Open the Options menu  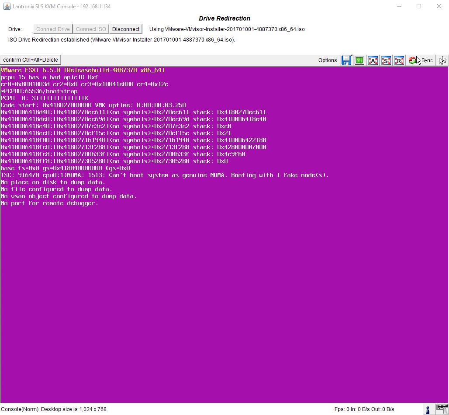click(x=327, y=60)
